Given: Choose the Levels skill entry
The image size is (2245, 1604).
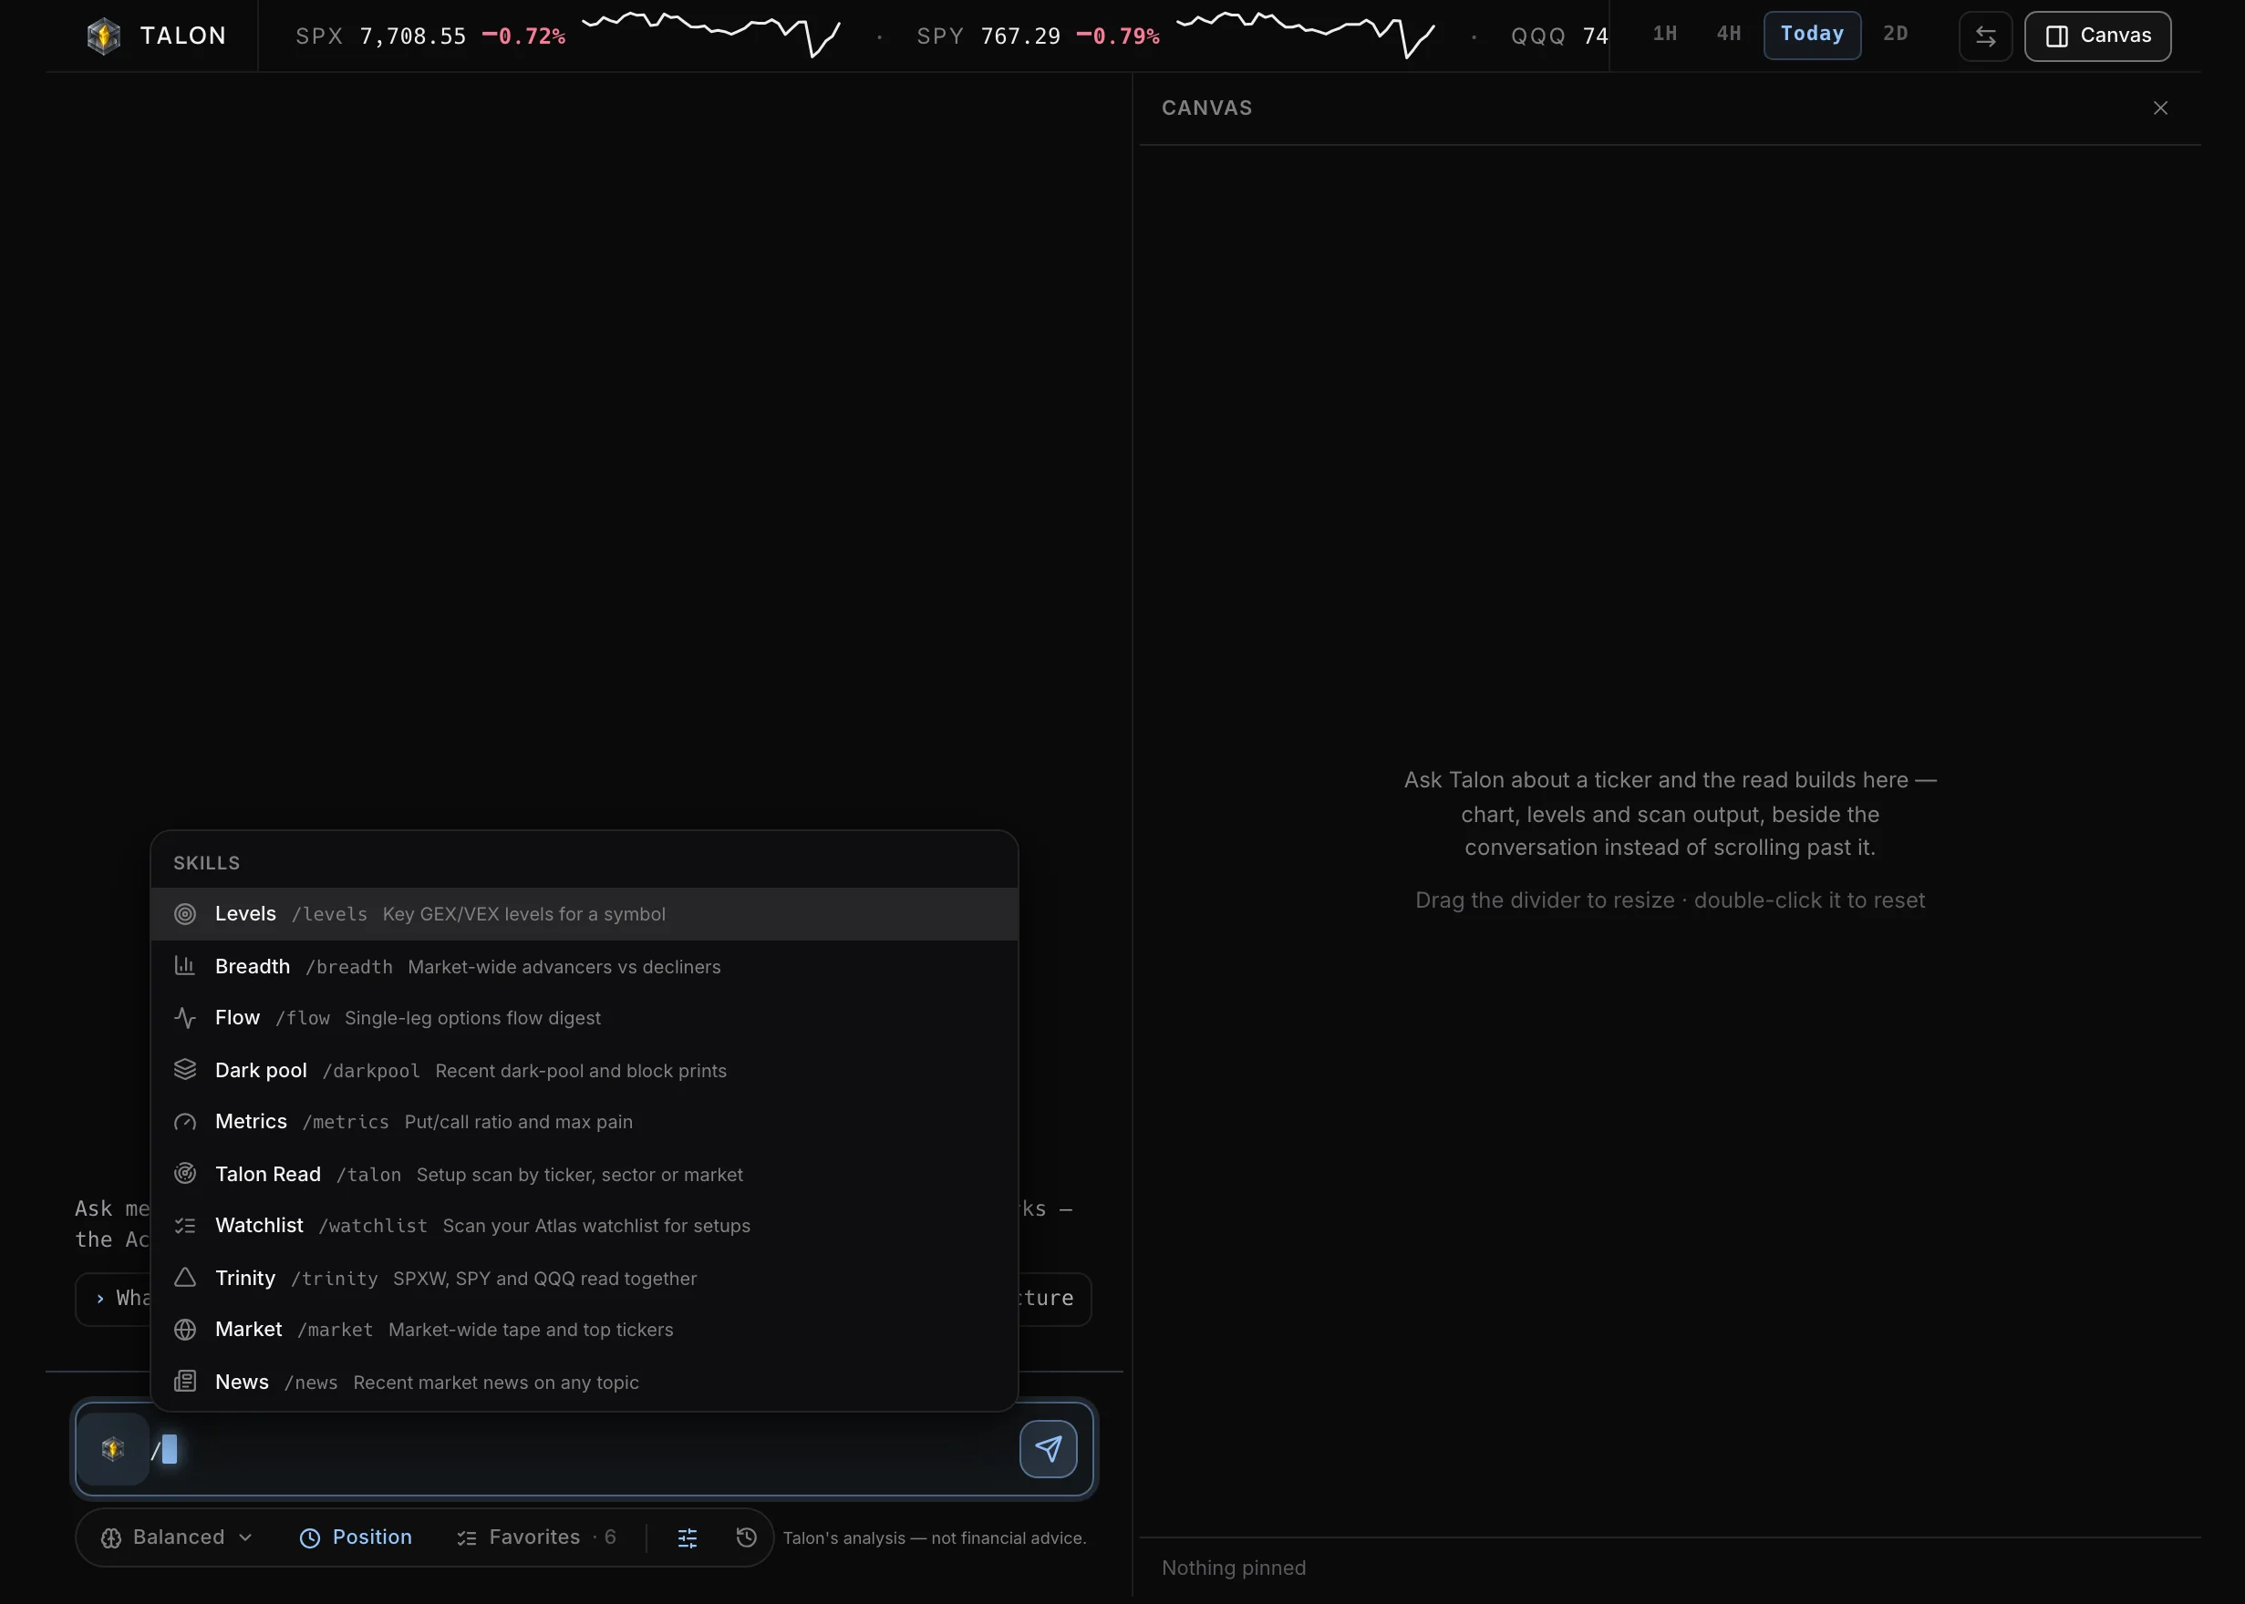Looking at the screenshot, I should 584,913.
